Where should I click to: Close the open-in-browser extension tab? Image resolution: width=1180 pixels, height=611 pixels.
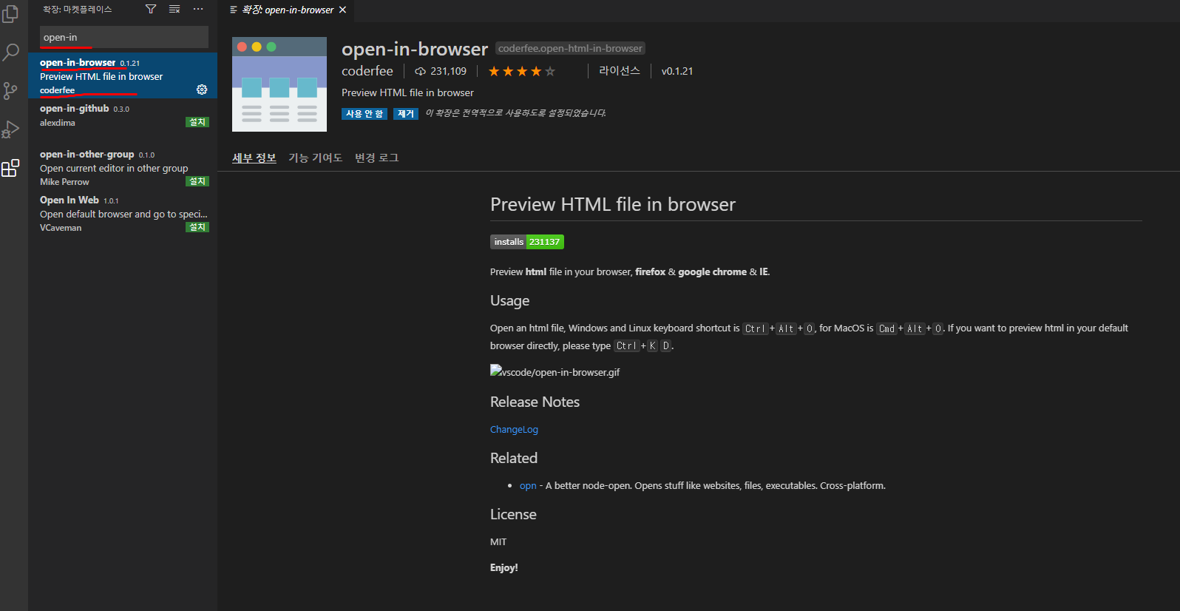pos(342,10)
